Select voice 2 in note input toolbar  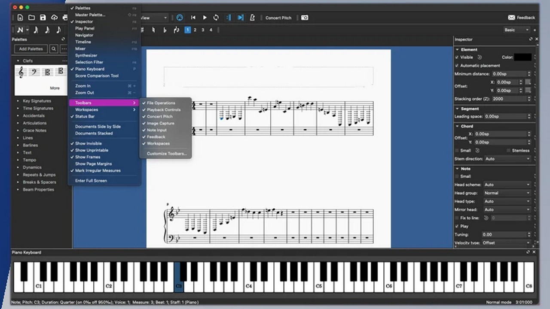[195, 30]
